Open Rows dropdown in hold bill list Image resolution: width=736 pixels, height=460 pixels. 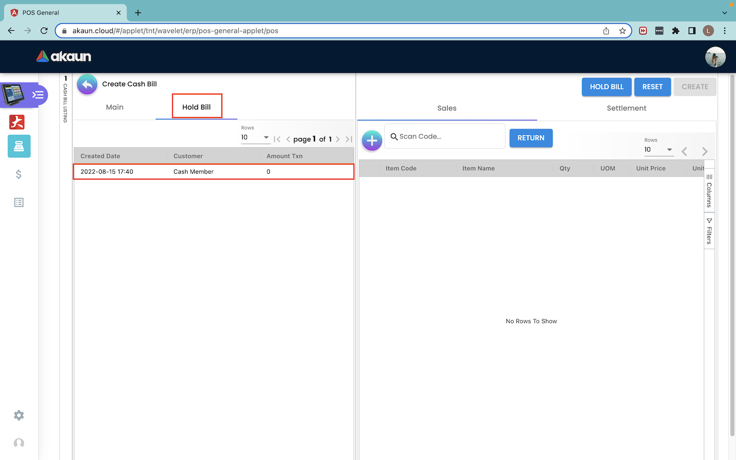pos(255,137)
